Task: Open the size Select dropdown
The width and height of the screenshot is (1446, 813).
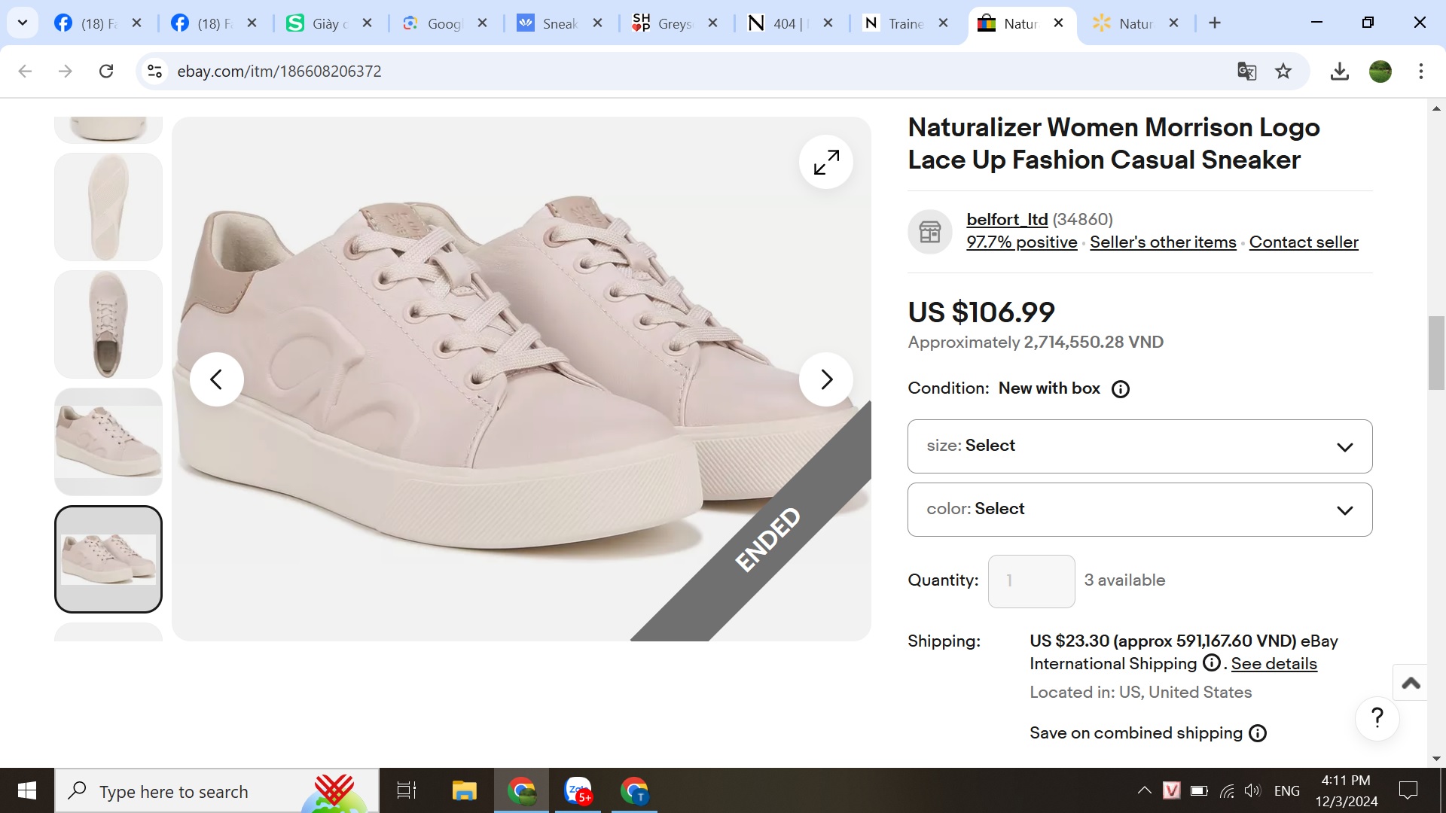Action: [1139, 446]
